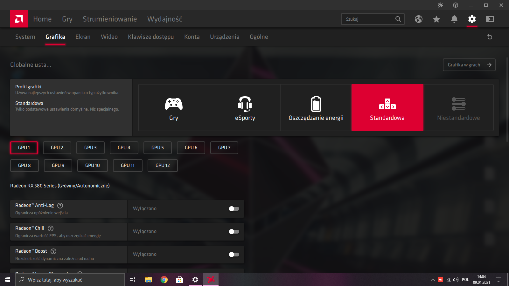Open Microsoft Store from taskbar

180,280
